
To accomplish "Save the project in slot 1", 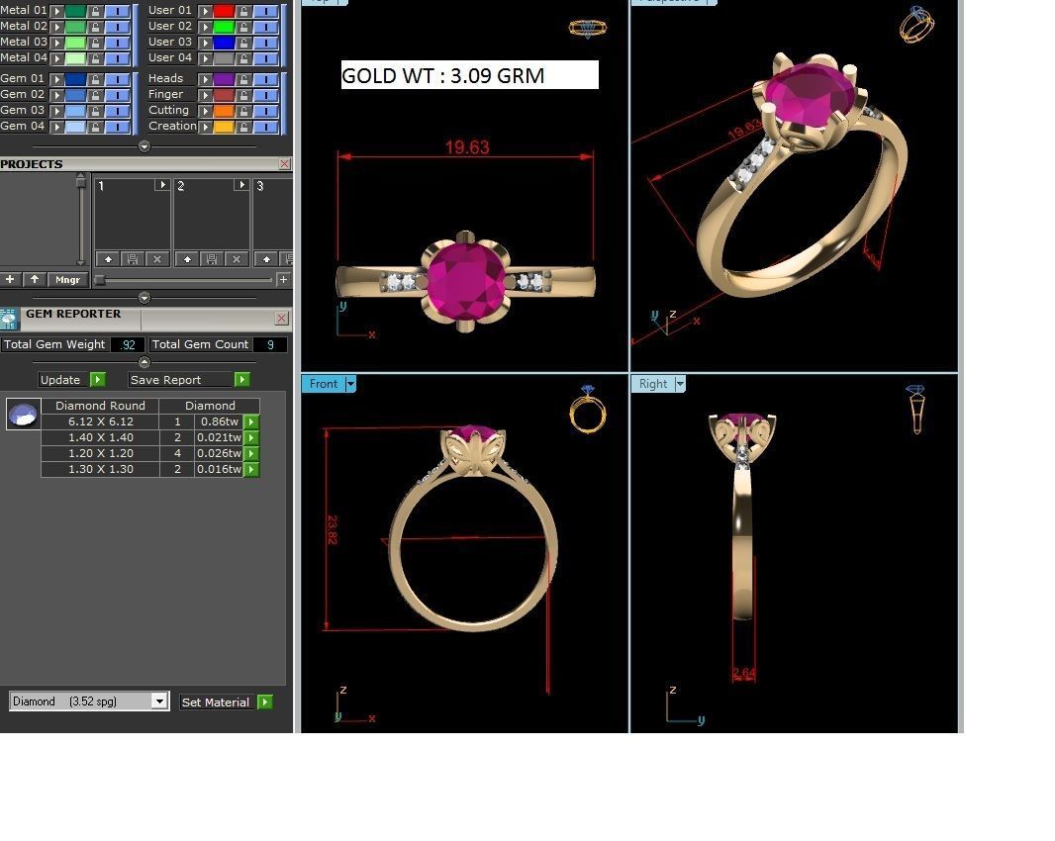I will click(133, 259).
